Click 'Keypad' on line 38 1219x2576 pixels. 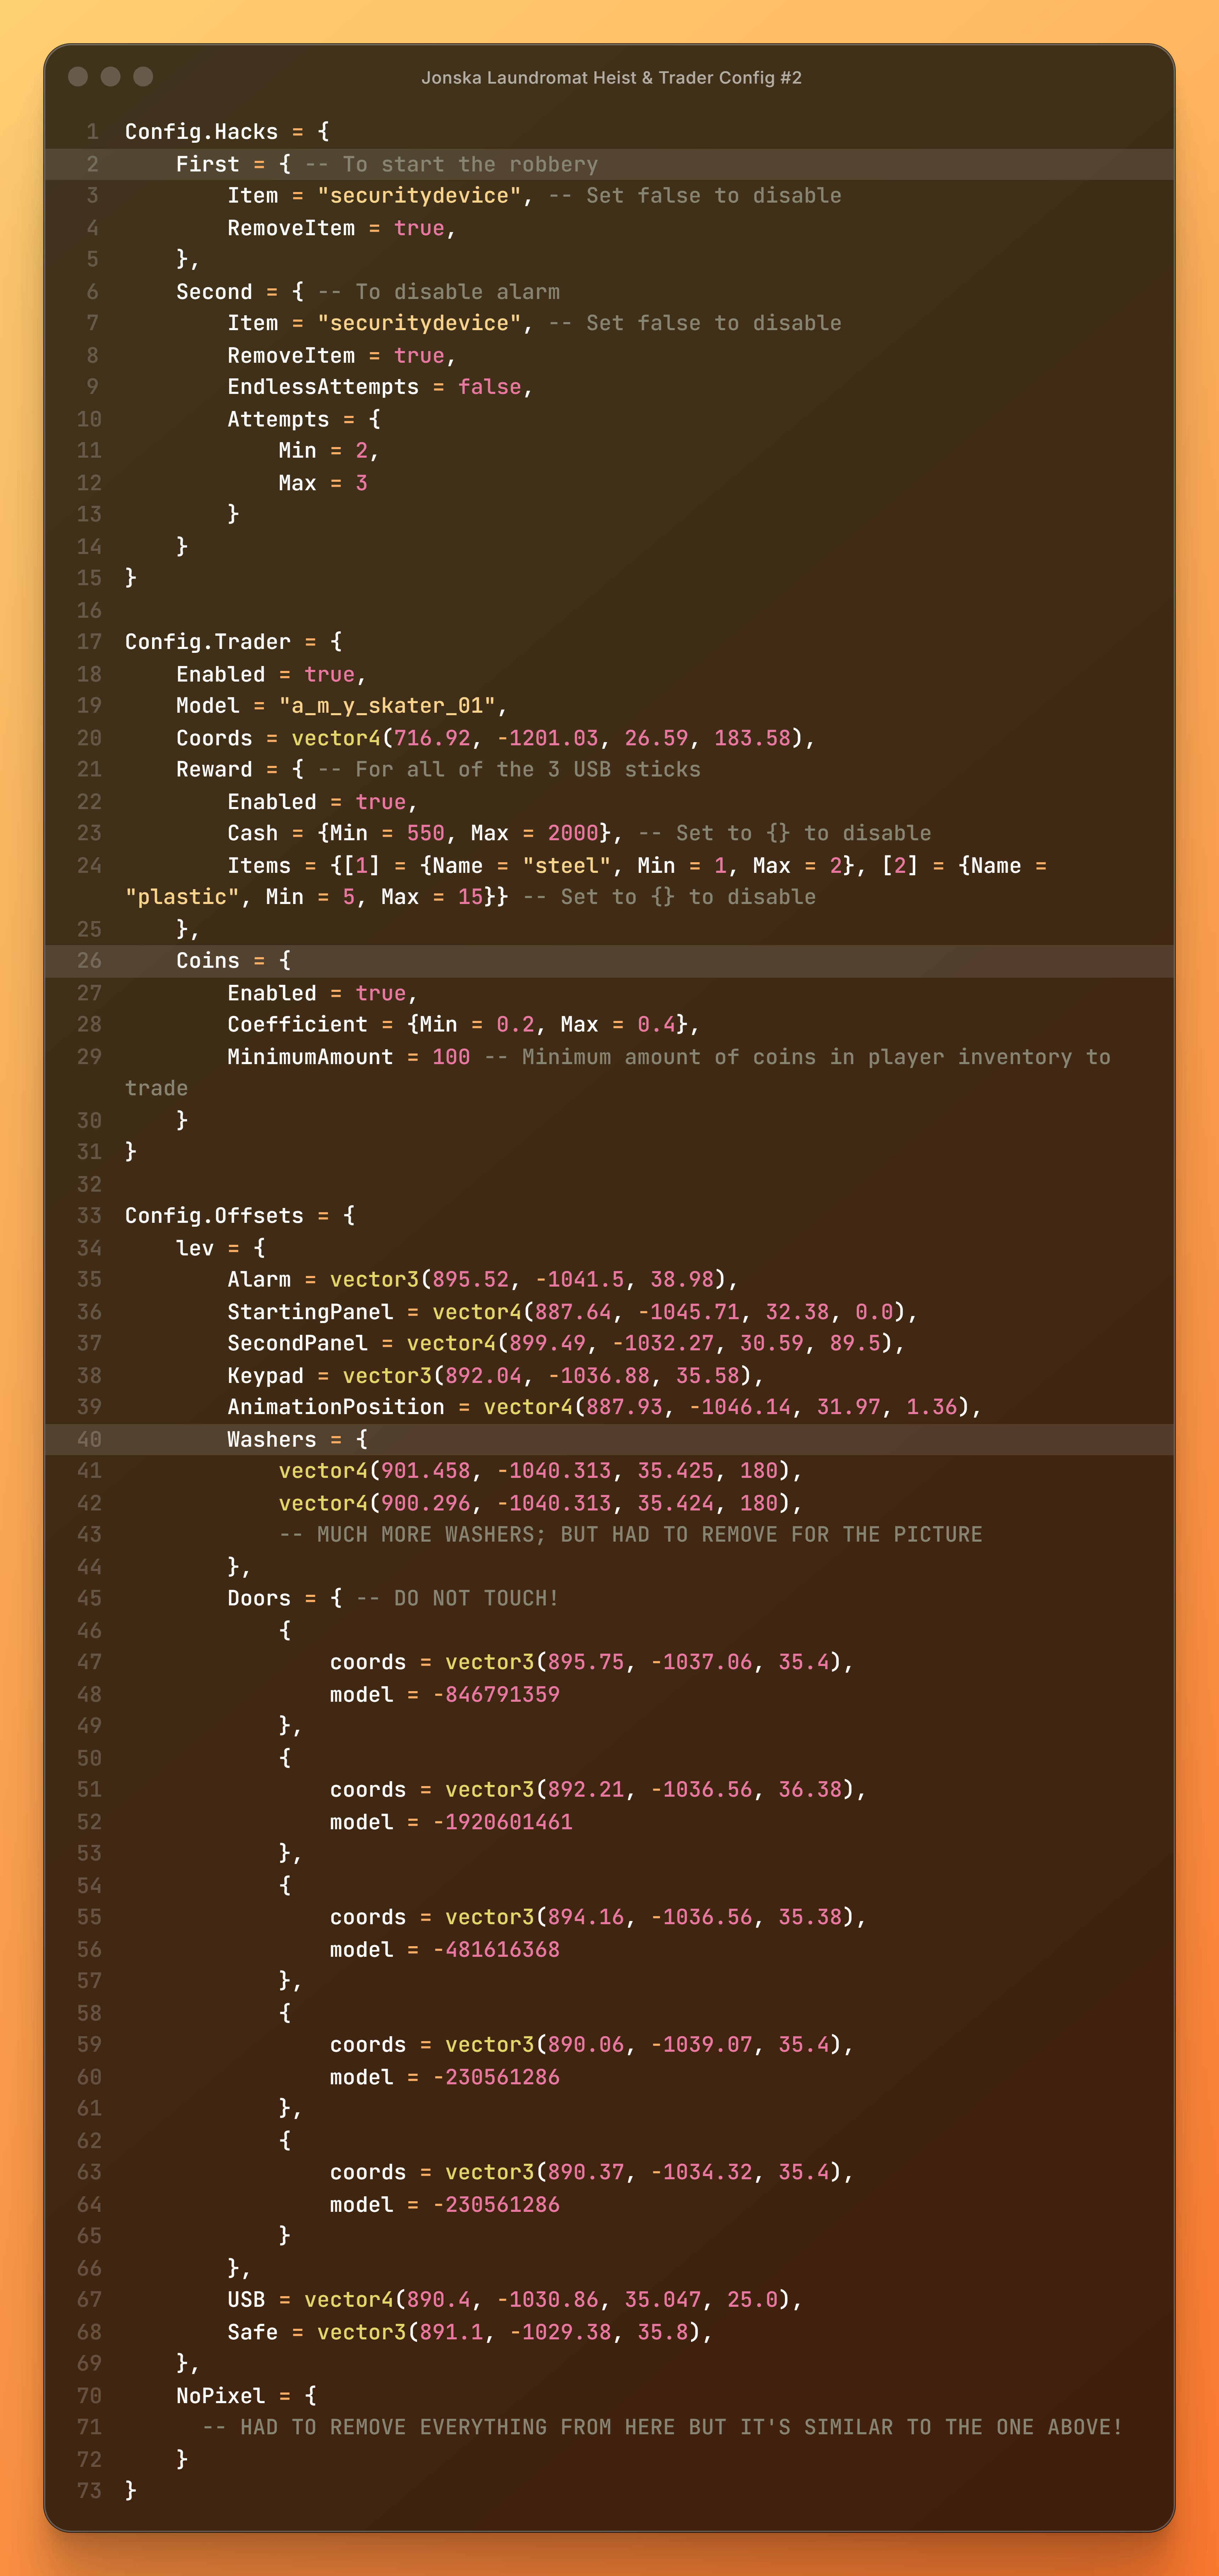pos(265,1376)
